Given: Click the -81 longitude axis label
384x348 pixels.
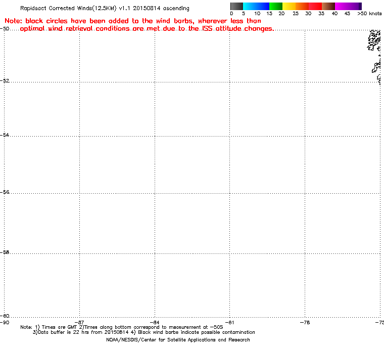Looking at the screenshot, I should [229, 322].
